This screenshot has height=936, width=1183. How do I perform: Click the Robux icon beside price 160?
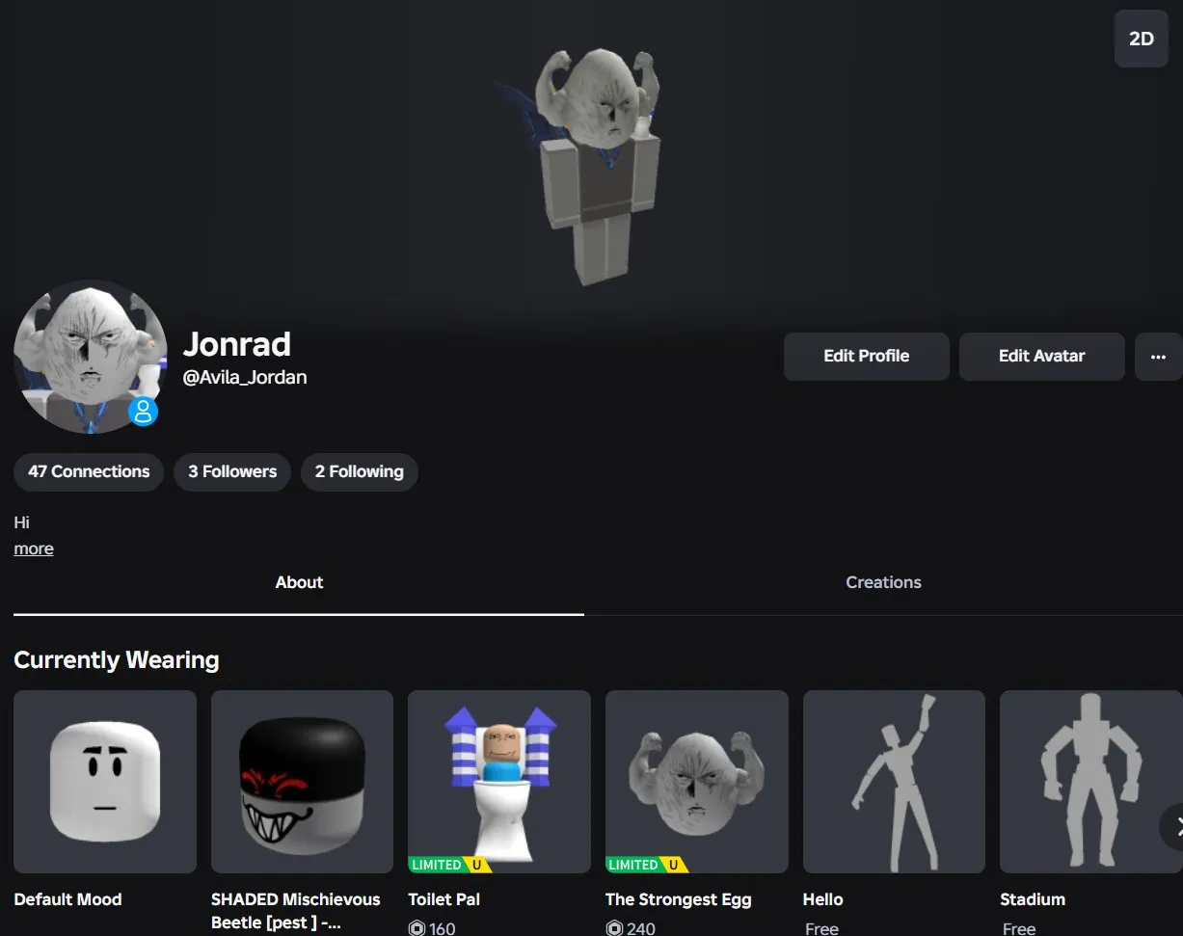coord(417,928)
